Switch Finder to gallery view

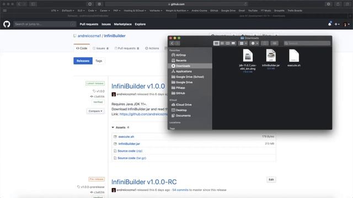[233, 43]
